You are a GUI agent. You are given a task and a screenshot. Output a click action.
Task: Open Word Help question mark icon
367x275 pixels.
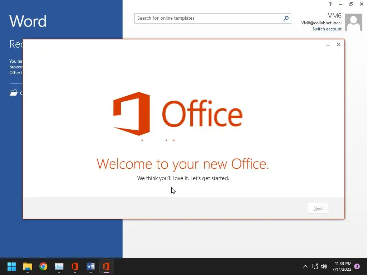coord(330,4)
